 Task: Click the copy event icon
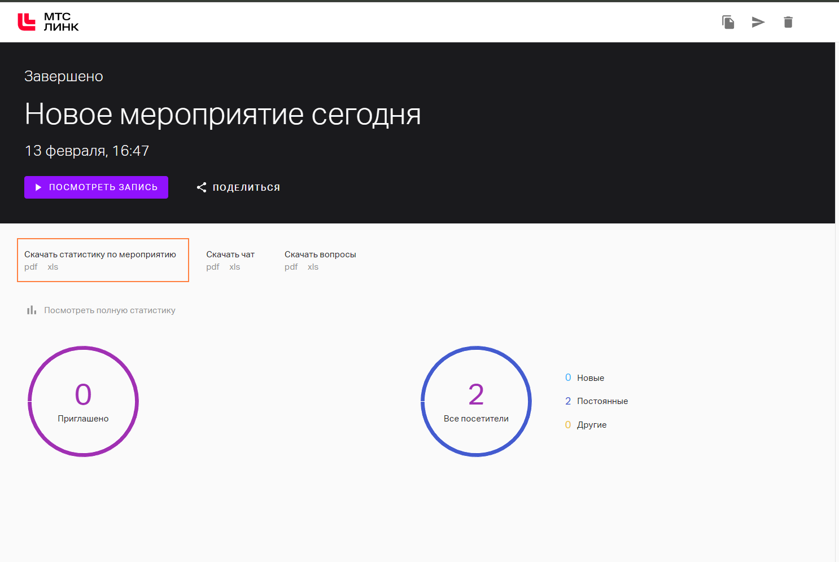pos(728,22)
